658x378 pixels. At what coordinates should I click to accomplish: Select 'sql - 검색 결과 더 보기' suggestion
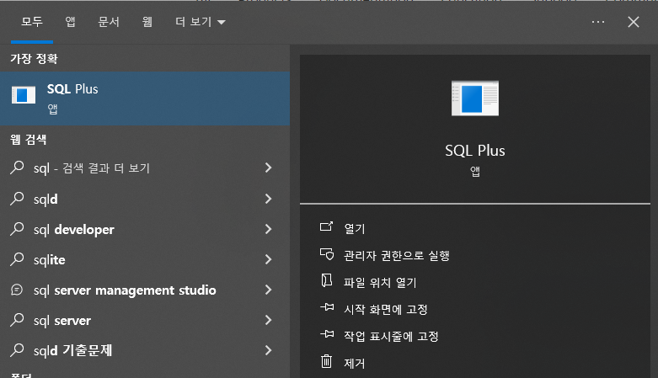pos(145,168)
